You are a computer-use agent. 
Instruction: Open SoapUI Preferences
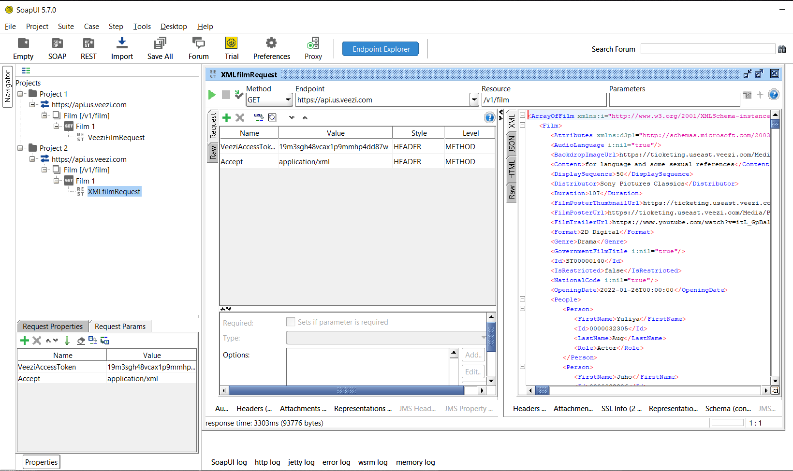(x=271, y=48)
